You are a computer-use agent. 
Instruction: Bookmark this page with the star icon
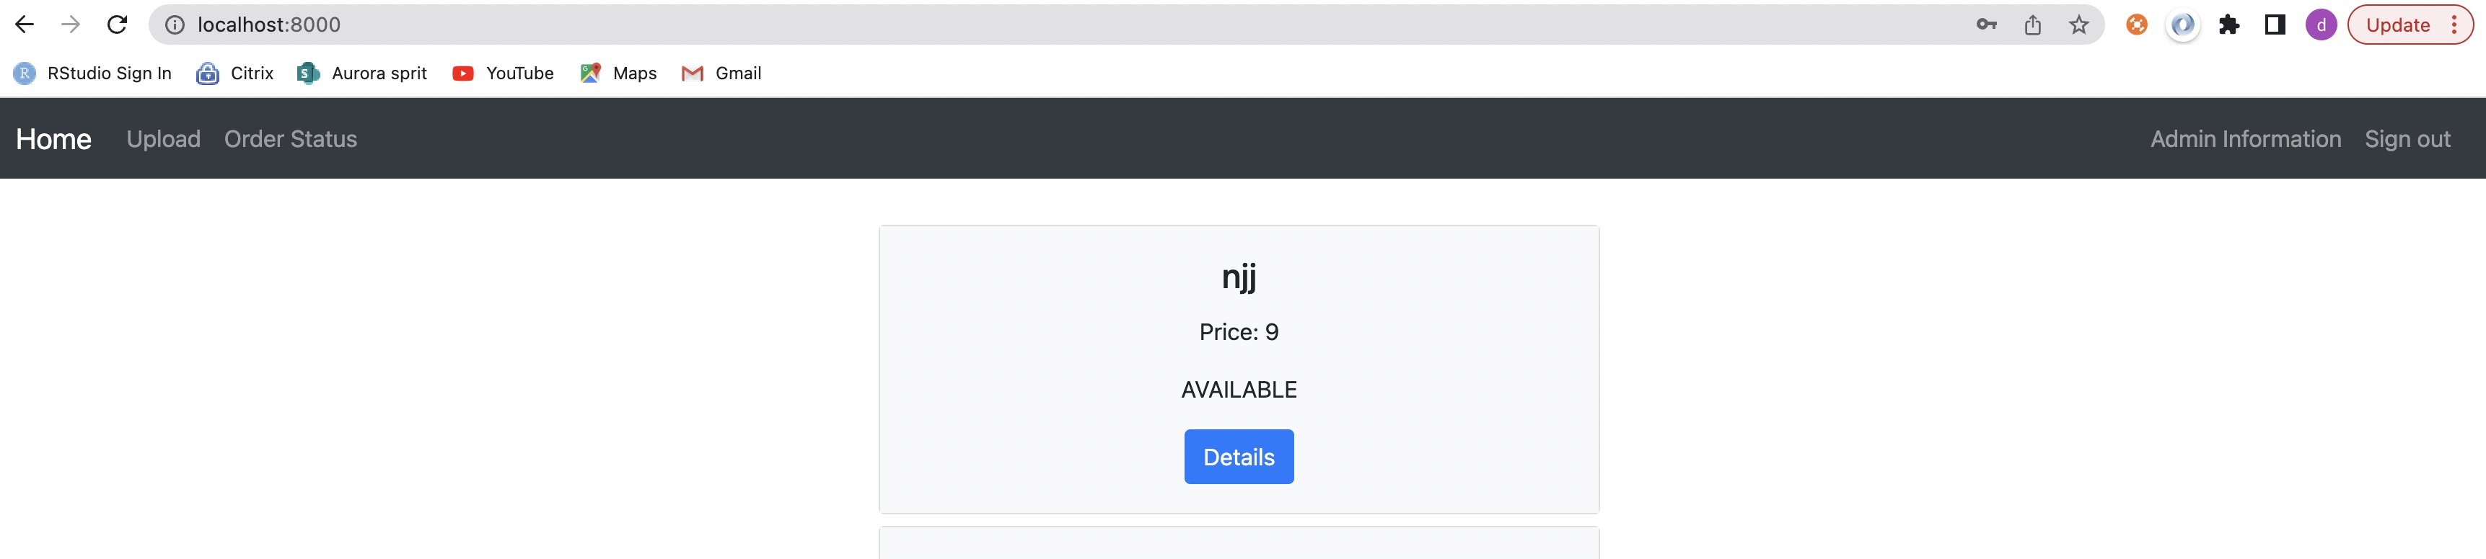coord(2078,25)
